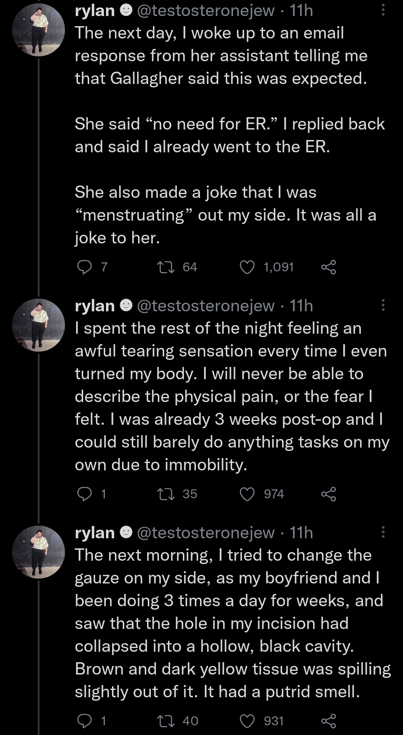Open more options on the third tweet

click(383, 532)
